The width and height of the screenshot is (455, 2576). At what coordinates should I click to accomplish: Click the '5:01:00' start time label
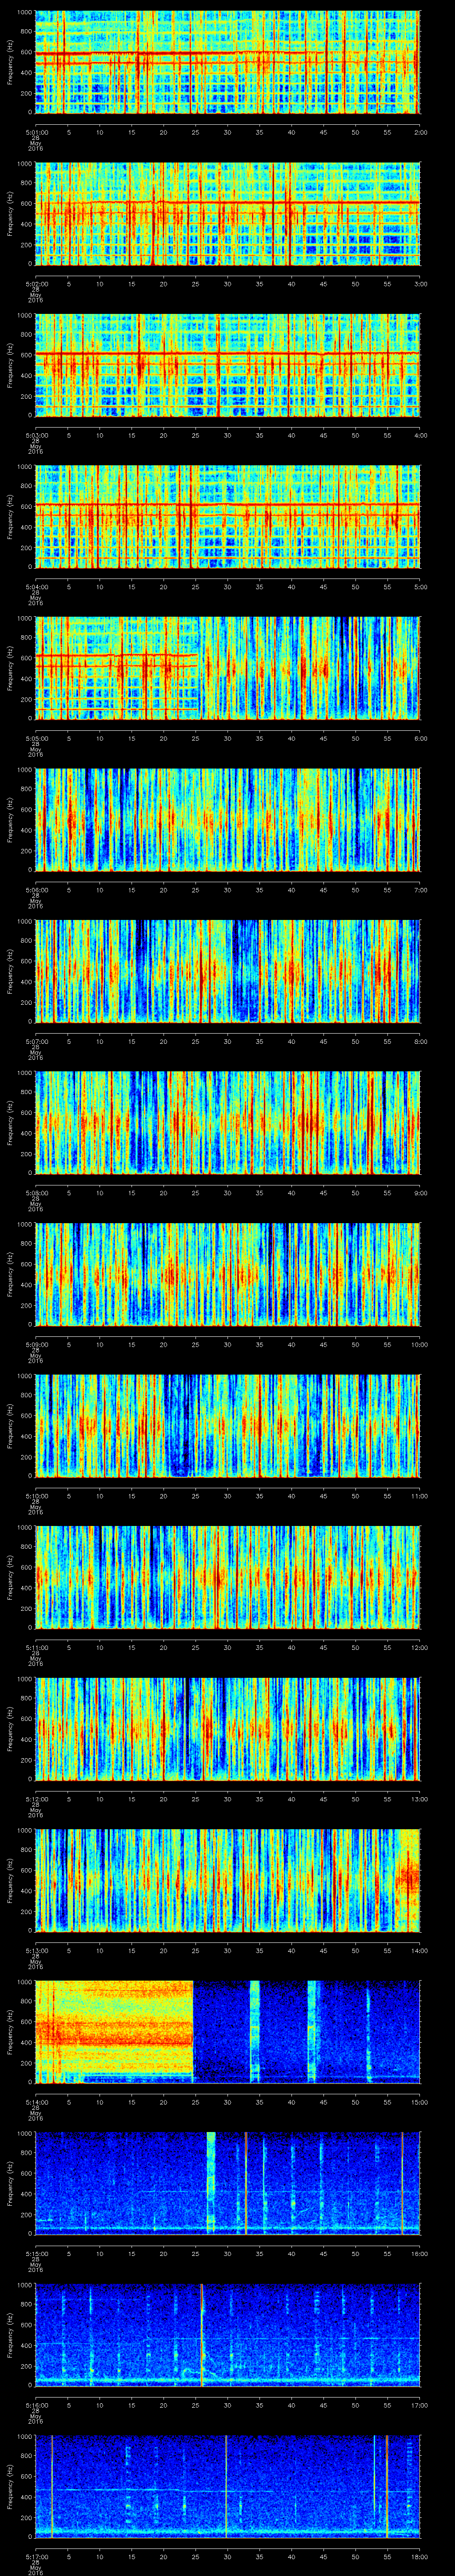pyautogui.click(x=36, y=132)
